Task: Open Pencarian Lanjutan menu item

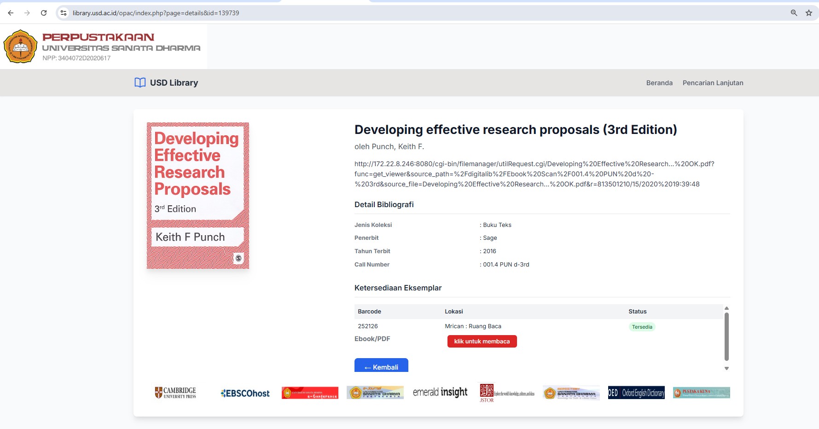Action: click(713, 83)
